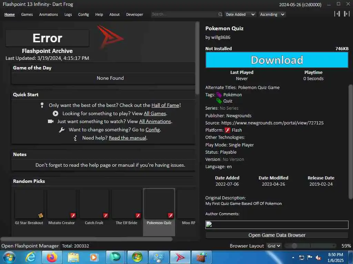Select Mutato Creator thumbnail
This screenshot has width=353, height=264.
click(x=61, y=204)
